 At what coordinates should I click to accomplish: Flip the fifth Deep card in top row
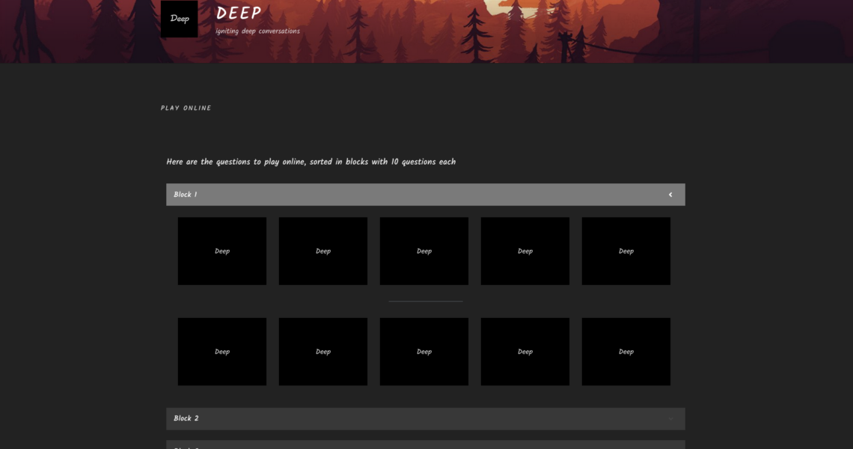626,251
